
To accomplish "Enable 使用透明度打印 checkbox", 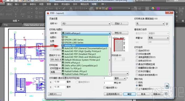I will [x=137, y=57].
